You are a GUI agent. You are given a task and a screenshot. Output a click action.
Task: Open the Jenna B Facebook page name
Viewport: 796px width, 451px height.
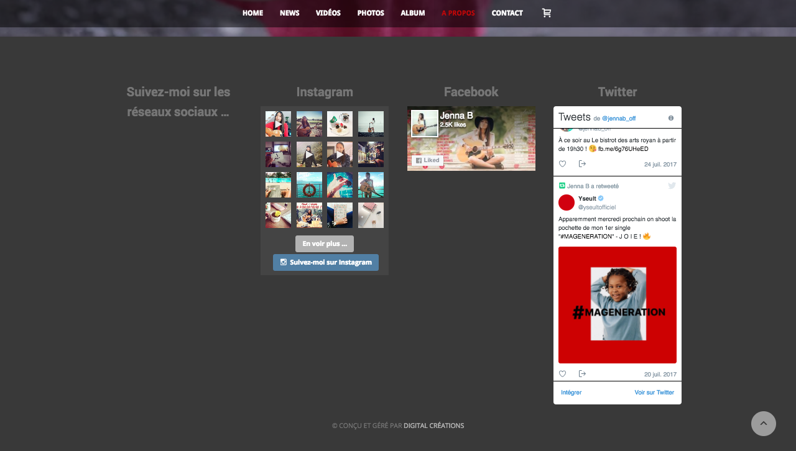(456, 116)
